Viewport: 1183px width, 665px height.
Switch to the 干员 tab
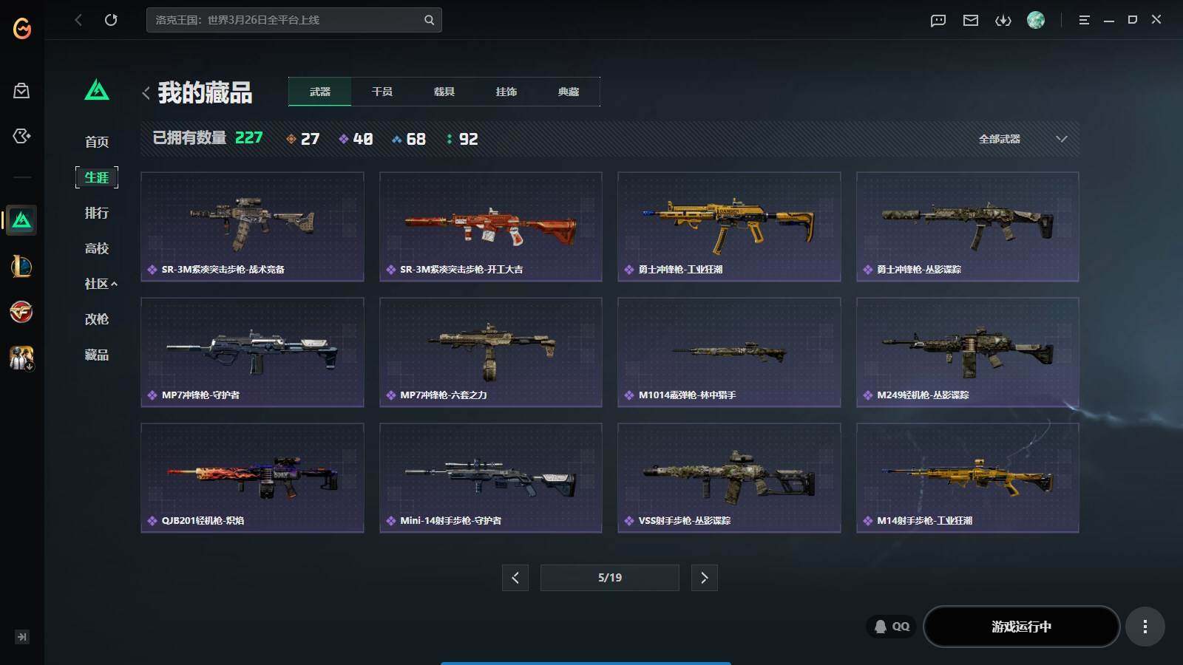[x=382, y=92]
